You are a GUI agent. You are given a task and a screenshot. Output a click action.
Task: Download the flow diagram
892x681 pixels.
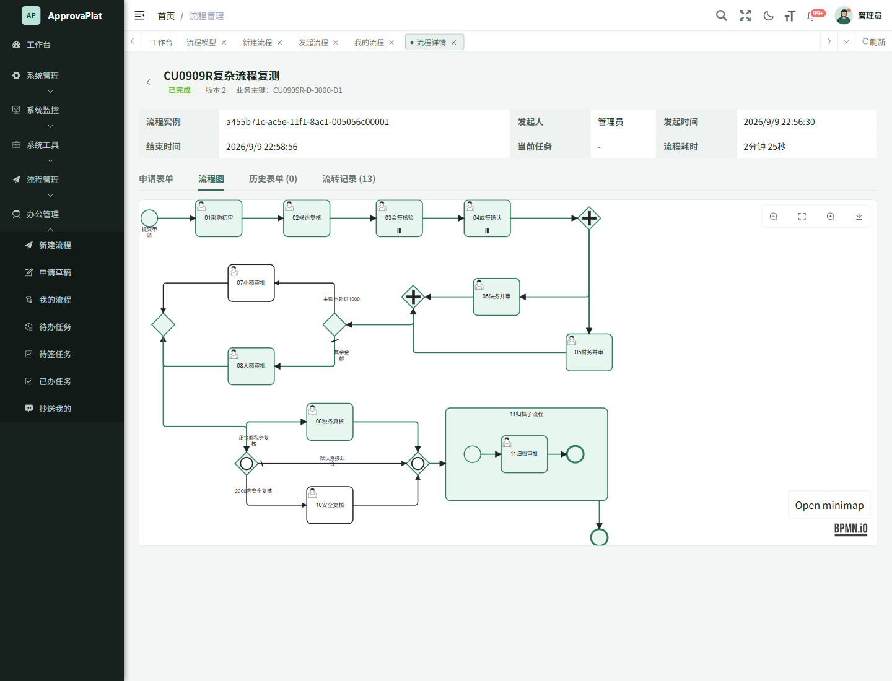[x=859, y=217]
